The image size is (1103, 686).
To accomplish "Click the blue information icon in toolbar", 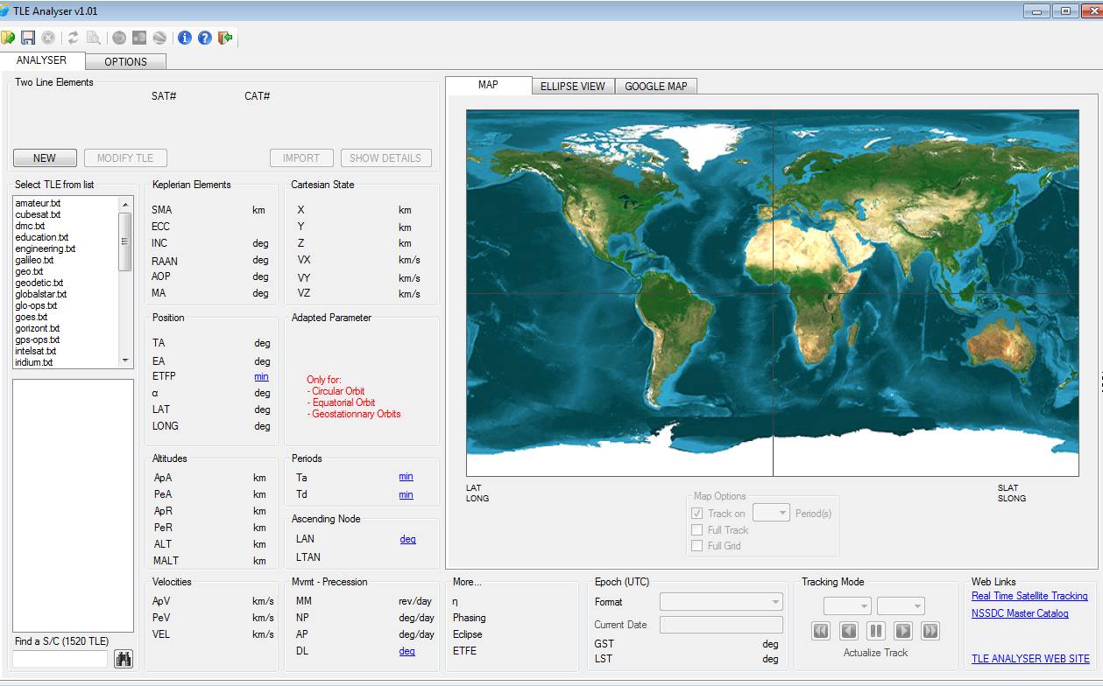I will [x=185, y=38].
